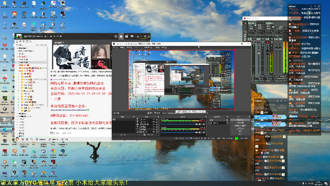Viewport: 330px width, 186px height.
Task: Expand the highlighted channel row in the tree
Action: [x=17, y=62]
